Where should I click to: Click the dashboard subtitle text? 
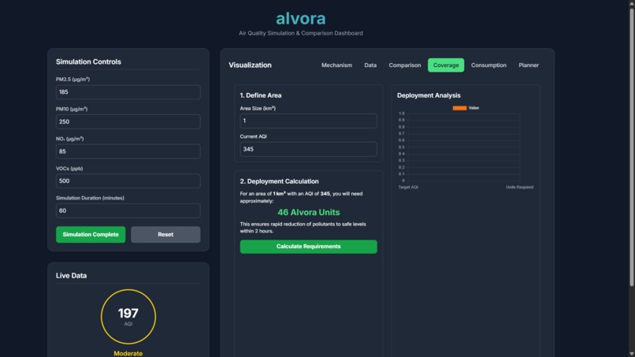pos(300,33)
